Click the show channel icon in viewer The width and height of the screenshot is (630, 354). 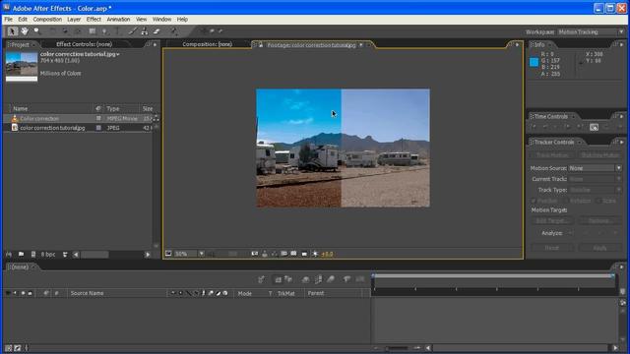click(274, 254)
